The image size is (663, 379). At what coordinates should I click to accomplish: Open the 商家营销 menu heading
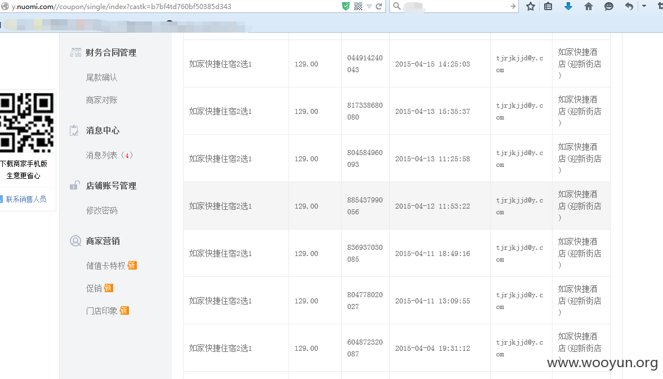103,241
